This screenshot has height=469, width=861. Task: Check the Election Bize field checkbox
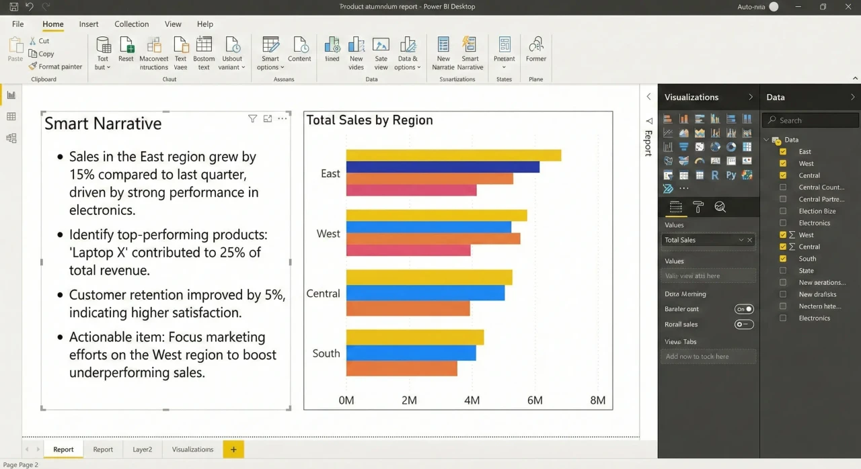click(x=783, y=211)
